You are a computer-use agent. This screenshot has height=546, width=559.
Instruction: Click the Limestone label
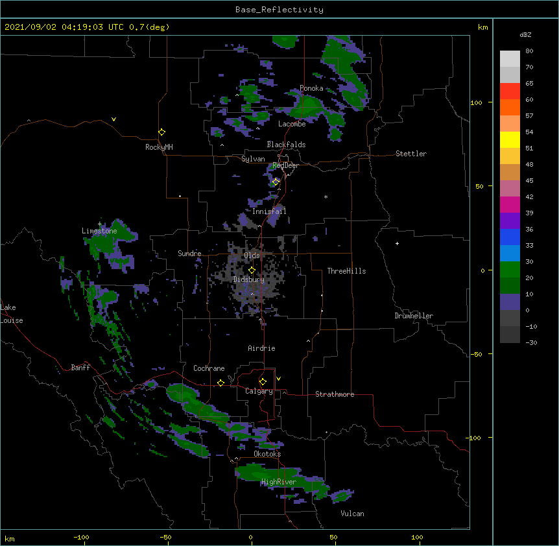click(99, 231)
